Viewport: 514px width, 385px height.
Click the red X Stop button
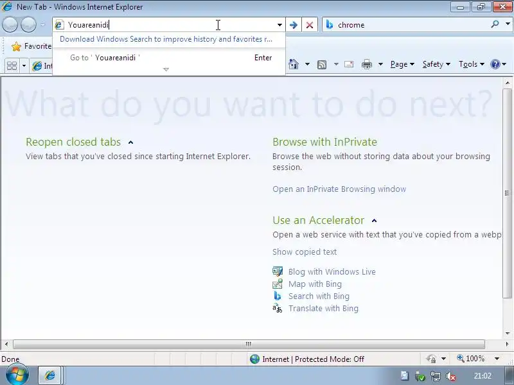coord(310,25)
